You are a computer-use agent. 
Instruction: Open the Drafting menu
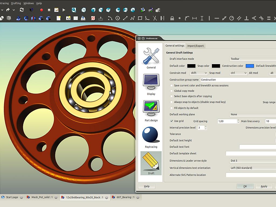(16, 3)
